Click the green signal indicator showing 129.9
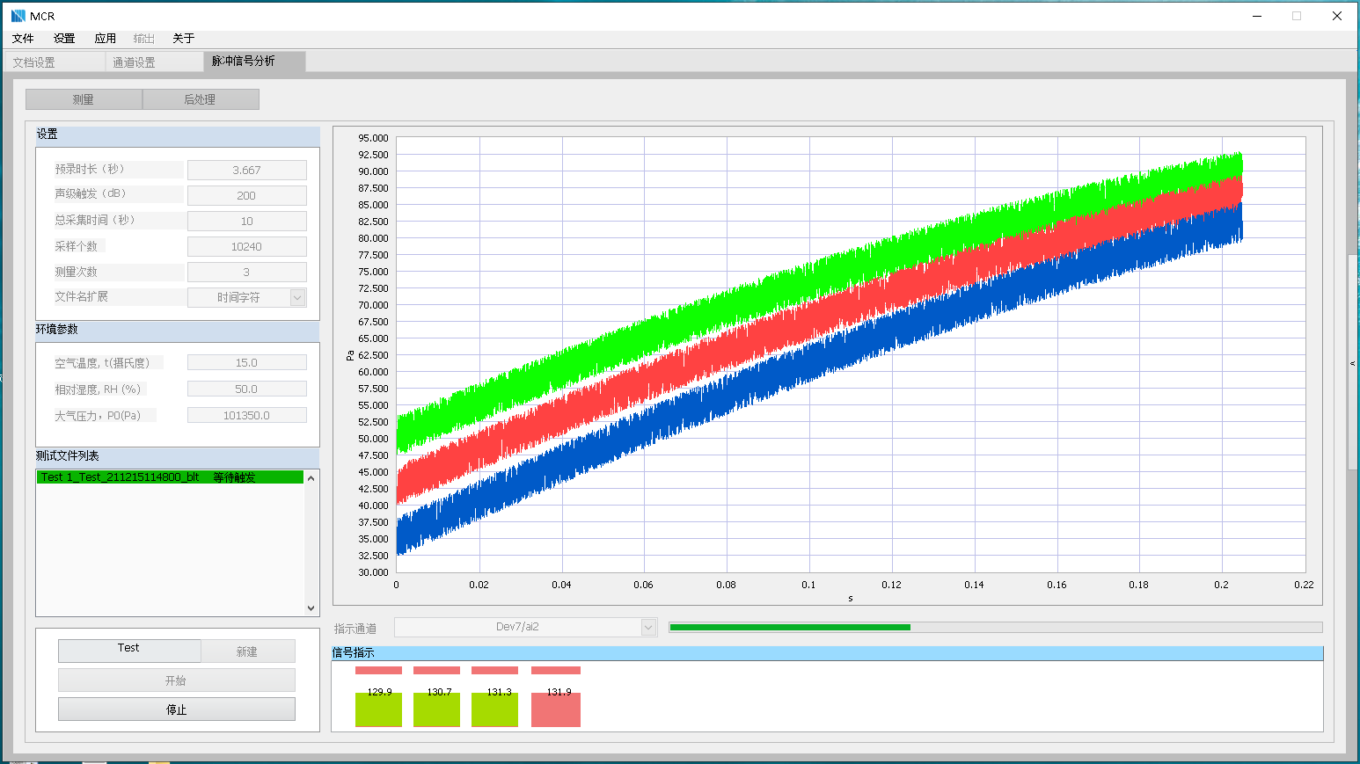 pyautogui.click(x=378, y=709)
